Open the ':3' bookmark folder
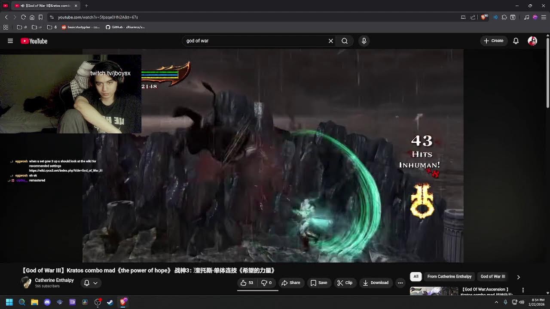 pyautogui.click(x=22, y=27)
